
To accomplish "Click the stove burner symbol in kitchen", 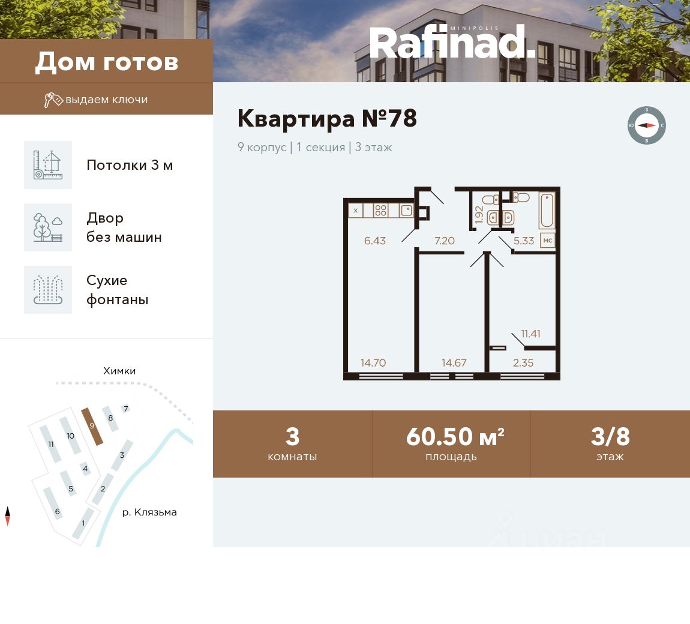I will click(380, 211).
